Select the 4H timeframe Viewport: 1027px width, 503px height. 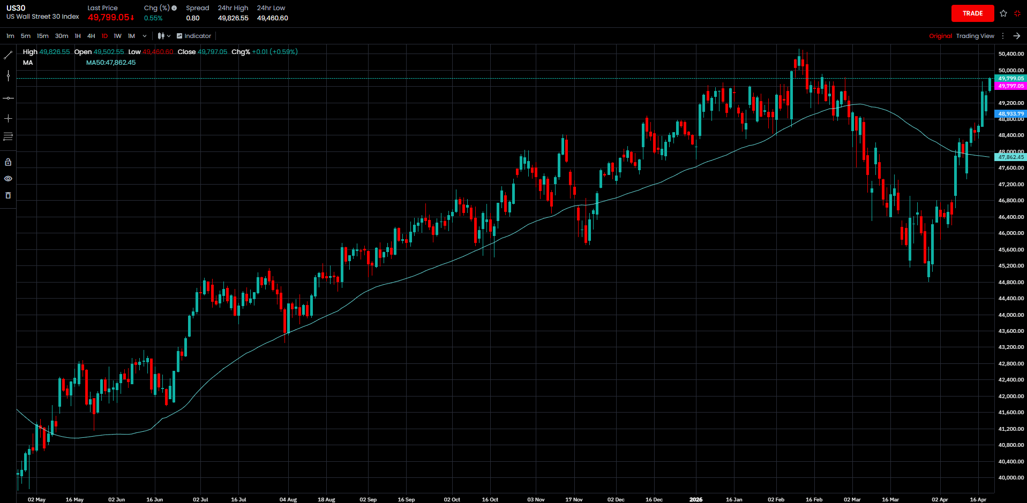pyautogui.click(x=91, y=36)
